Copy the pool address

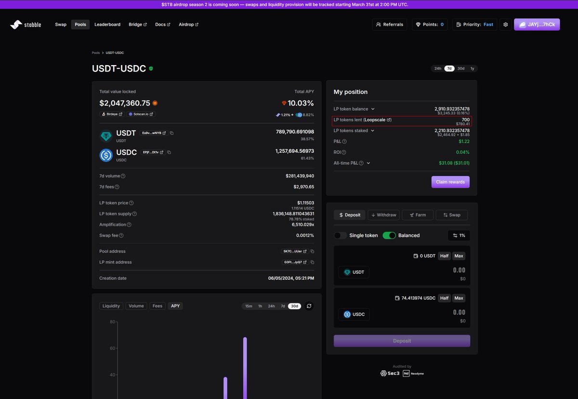click(312, 252)
